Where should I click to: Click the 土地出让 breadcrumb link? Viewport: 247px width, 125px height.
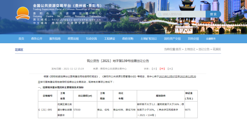point(190,49)
